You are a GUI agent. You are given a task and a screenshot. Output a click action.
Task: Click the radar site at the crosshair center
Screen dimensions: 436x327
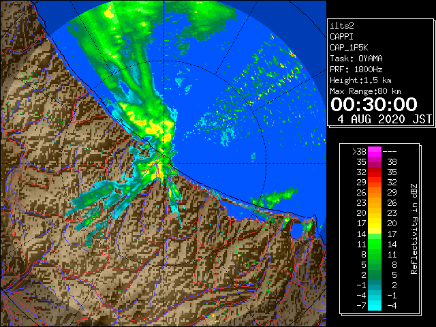pyautogui.click(x=163, y=163)
